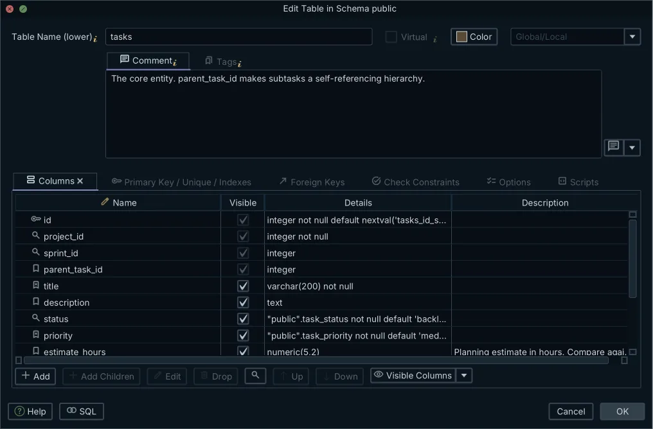Image resolution: width=653 pixels, height=429 pixels.
Task: Click the bottom-left corner square under table
Action: tap(19, 360)
